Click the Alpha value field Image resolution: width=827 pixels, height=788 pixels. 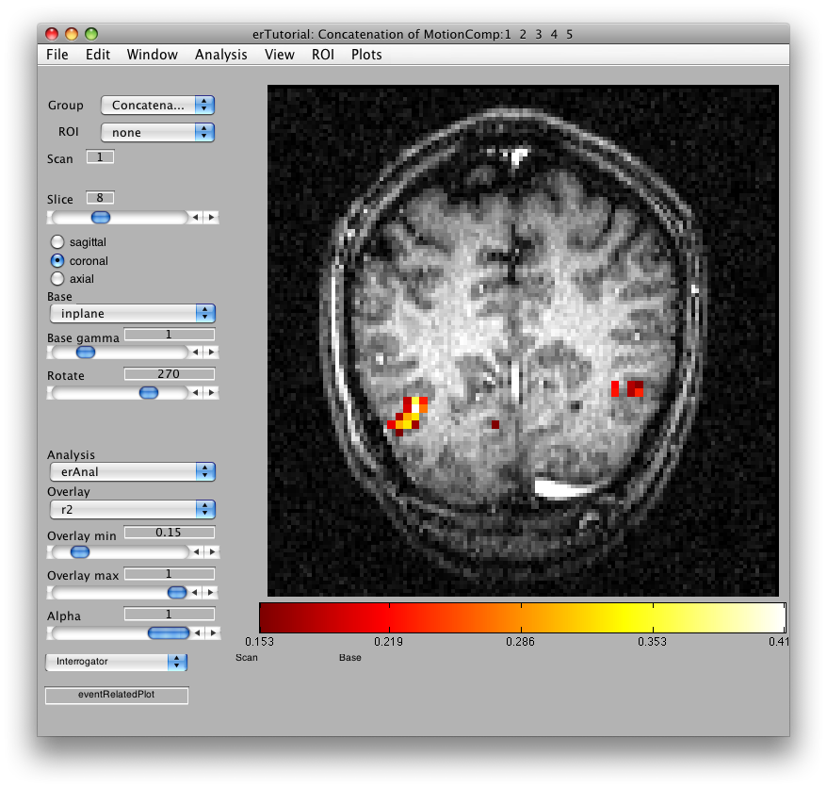170,614
